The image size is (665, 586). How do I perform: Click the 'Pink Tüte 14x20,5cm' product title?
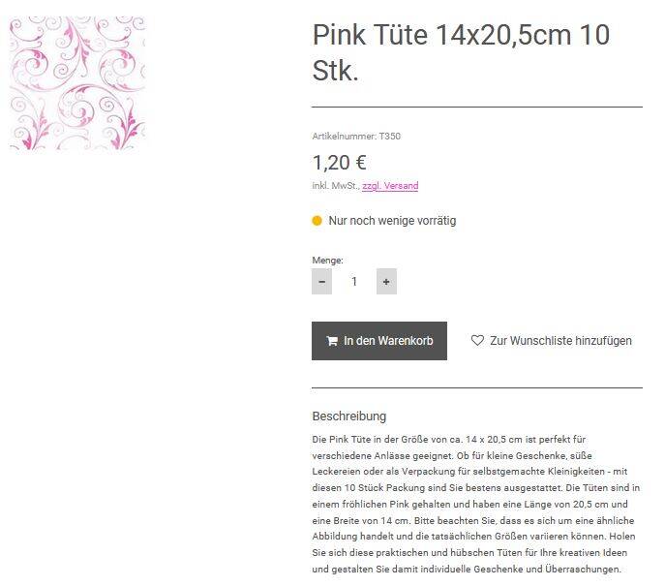[x=461, y=52]
